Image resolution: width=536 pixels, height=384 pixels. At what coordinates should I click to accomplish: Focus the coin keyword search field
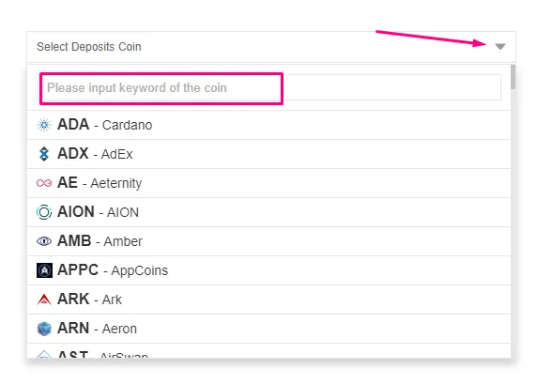(x=268, y=87)
